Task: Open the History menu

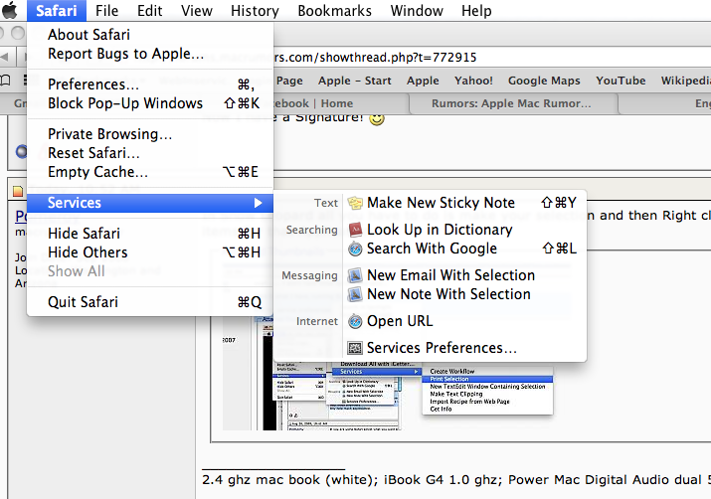Action: (x=255, y=10)
